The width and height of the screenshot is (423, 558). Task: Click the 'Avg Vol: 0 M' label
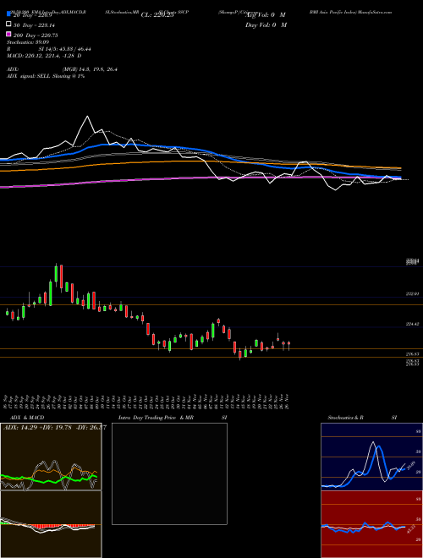pos(266,15)
